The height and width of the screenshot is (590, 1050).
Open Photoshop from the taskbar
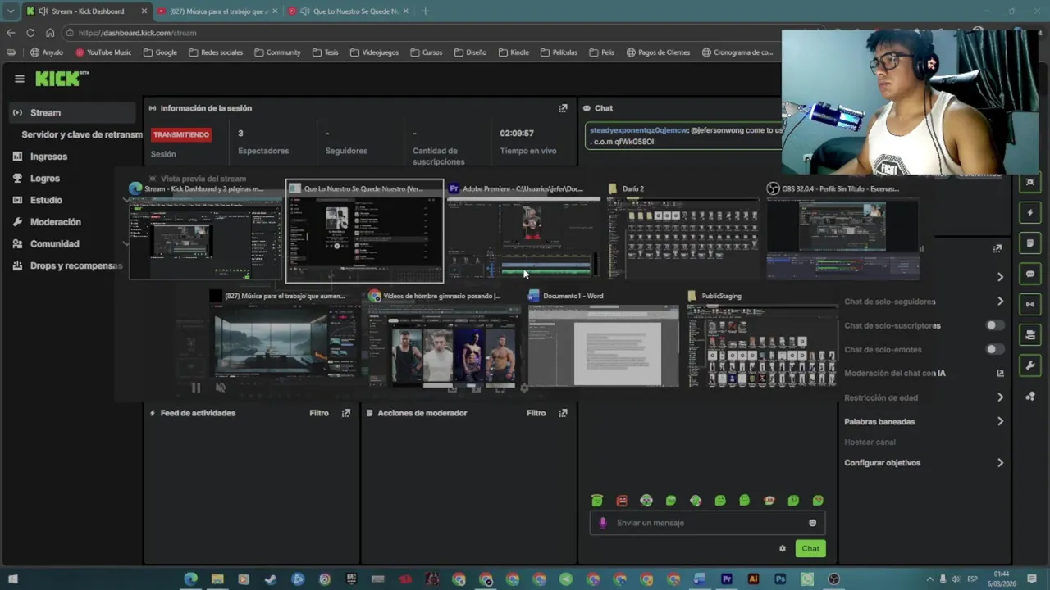click(x=780, y=579)
